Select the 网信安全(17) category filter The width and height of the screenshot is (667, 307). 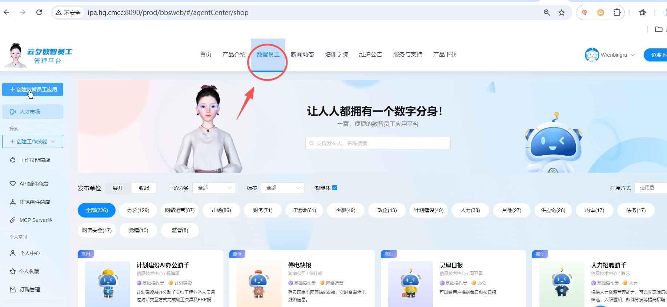click(97, 230)
